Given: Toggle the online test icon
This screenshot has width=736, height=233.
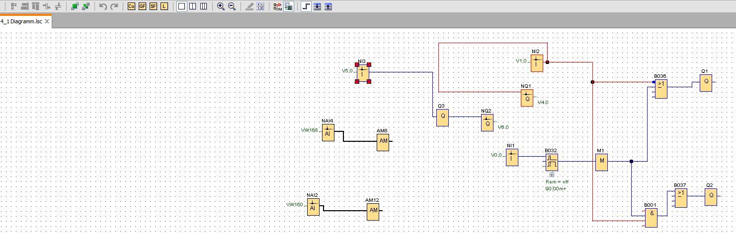Looking at the screenshot, I should pos(288,6).
